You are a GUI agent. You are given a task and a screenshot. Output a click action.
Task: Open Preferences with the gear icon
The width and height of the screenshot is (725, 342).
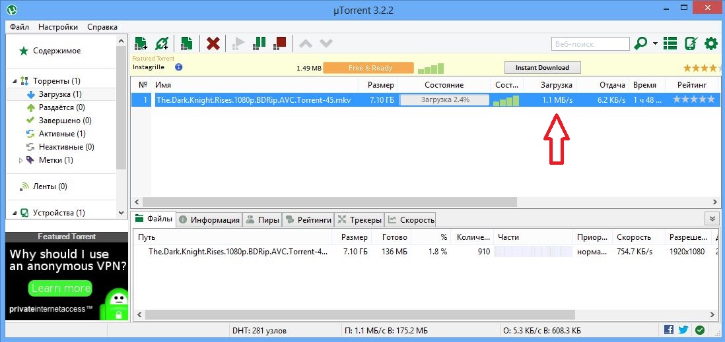[x=710, y=44]
